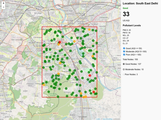Zoom out the map with minus button
Screen dimensions: 161x120
tap(3, 7)
